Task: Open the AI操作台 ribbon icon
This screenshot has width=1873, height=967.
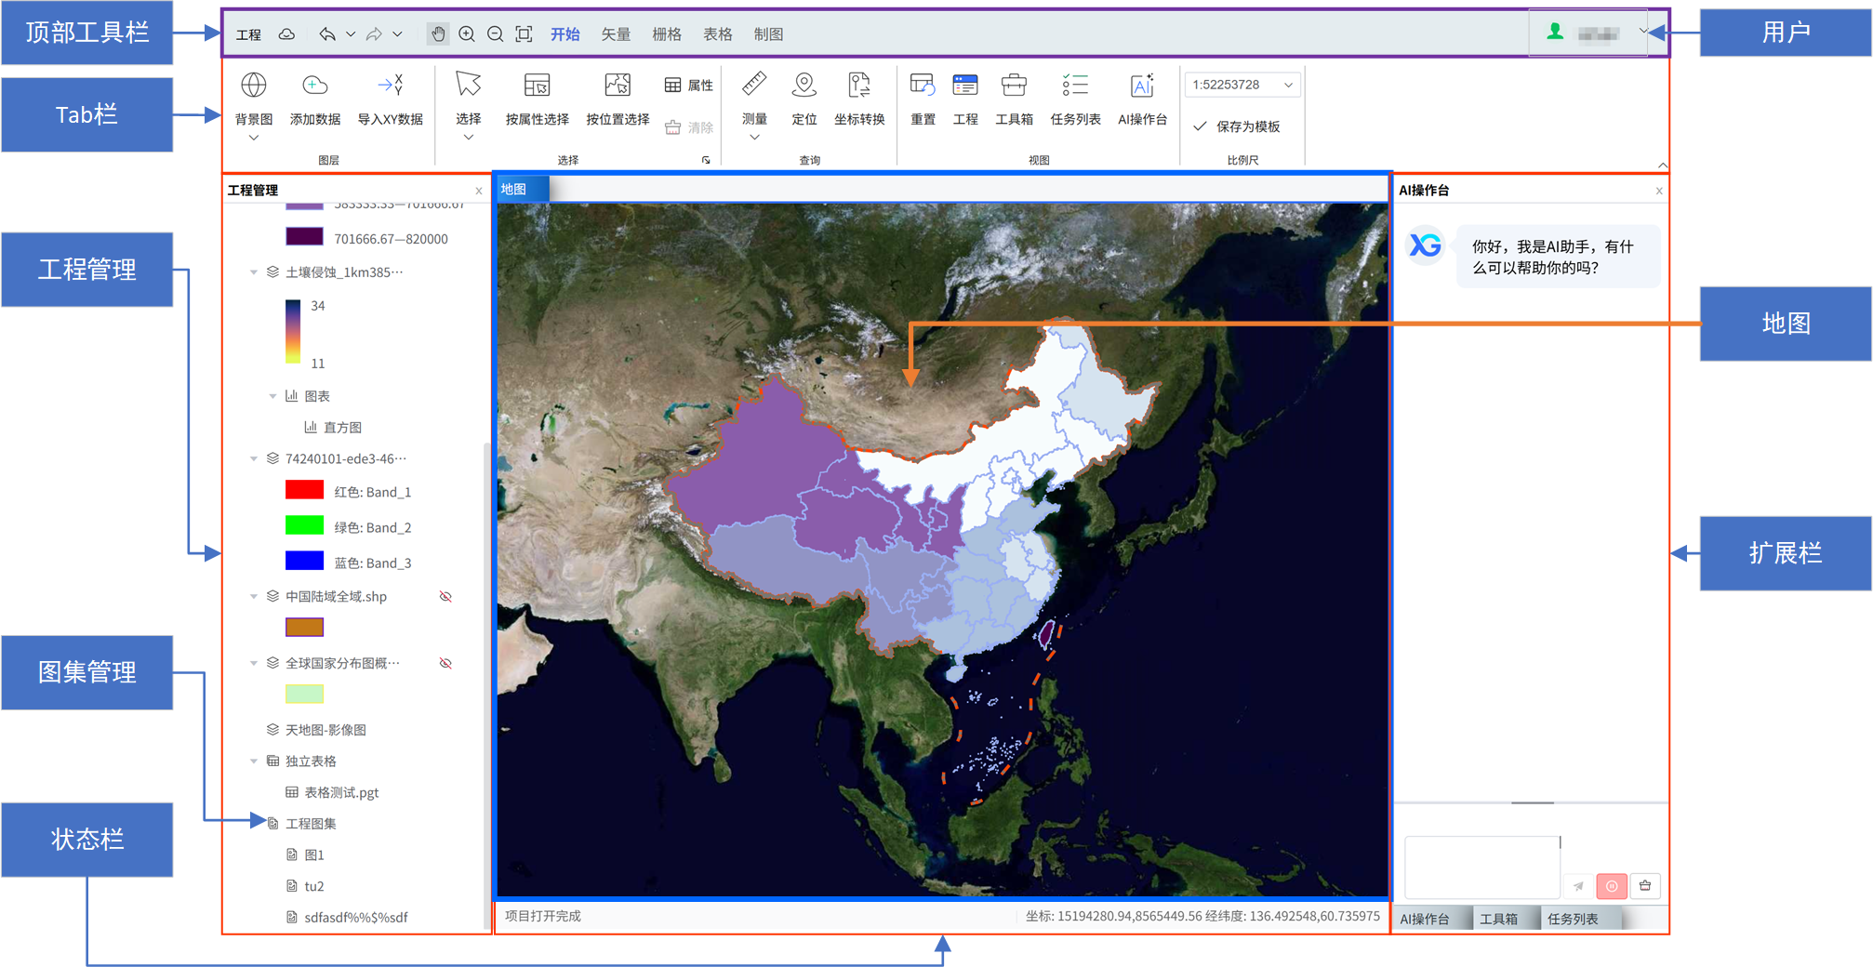Action: (1141, 86)
